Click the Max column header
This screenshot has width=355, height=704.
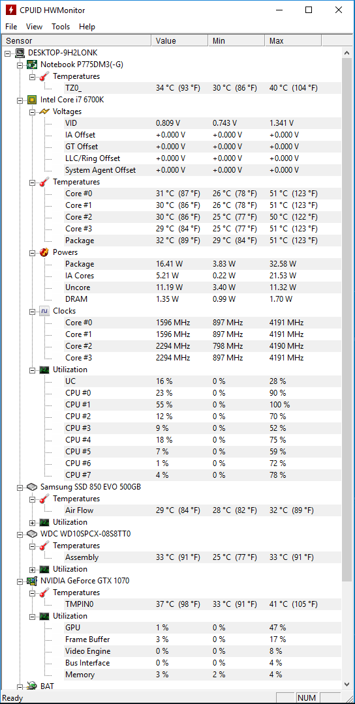pos(294,41)
